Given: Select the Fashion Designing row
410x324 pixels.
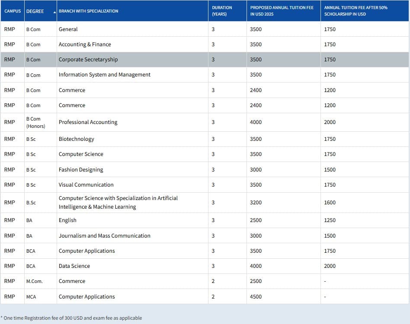Looking at the screenshot, I should click(x=81, y=170).
